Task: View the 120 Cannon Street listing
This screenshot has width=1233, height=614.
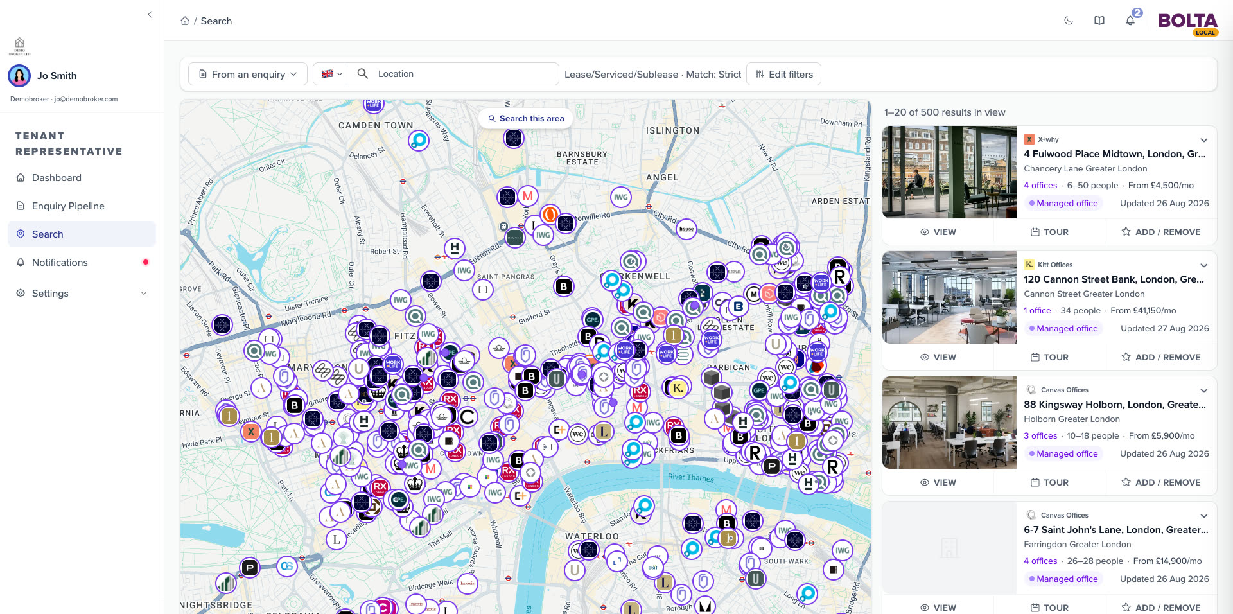Action: click(x=938, y=357)
